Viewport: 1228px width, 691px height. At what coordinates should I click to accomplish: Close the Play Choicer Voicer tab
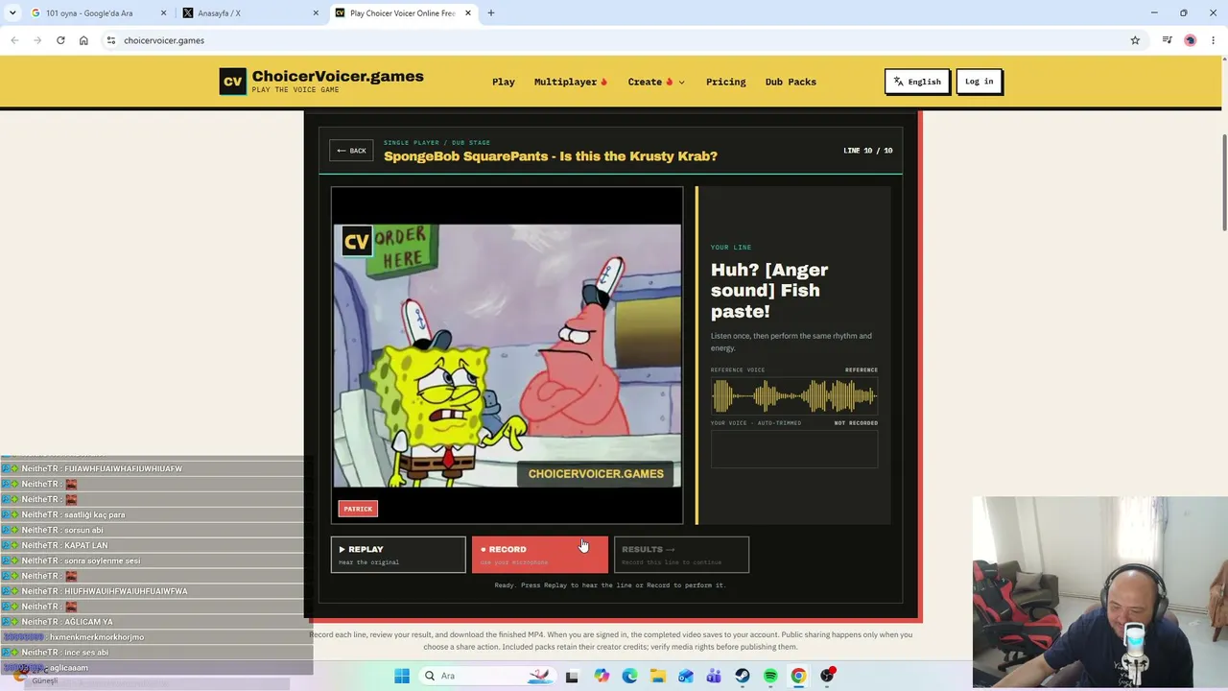pyautogui.click(x=468, y=13)
